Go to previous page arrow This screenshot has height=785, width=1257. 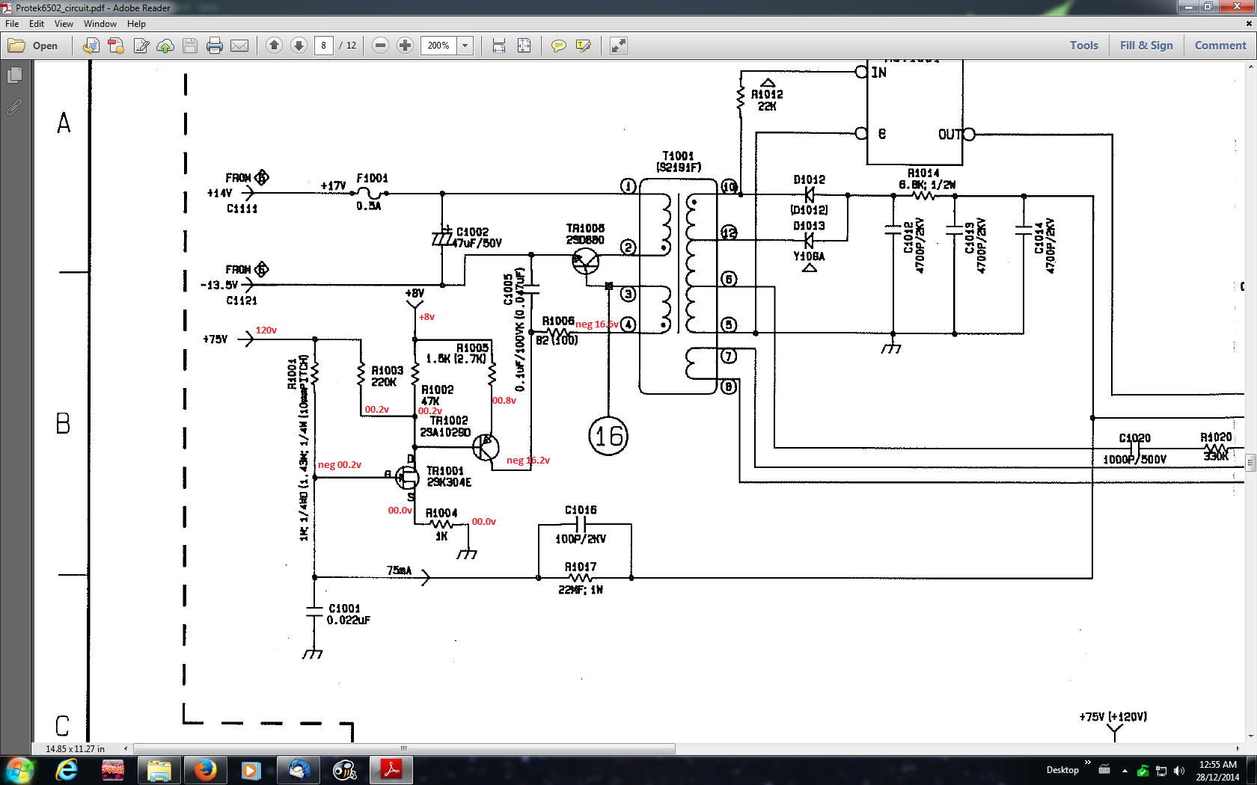274,46
